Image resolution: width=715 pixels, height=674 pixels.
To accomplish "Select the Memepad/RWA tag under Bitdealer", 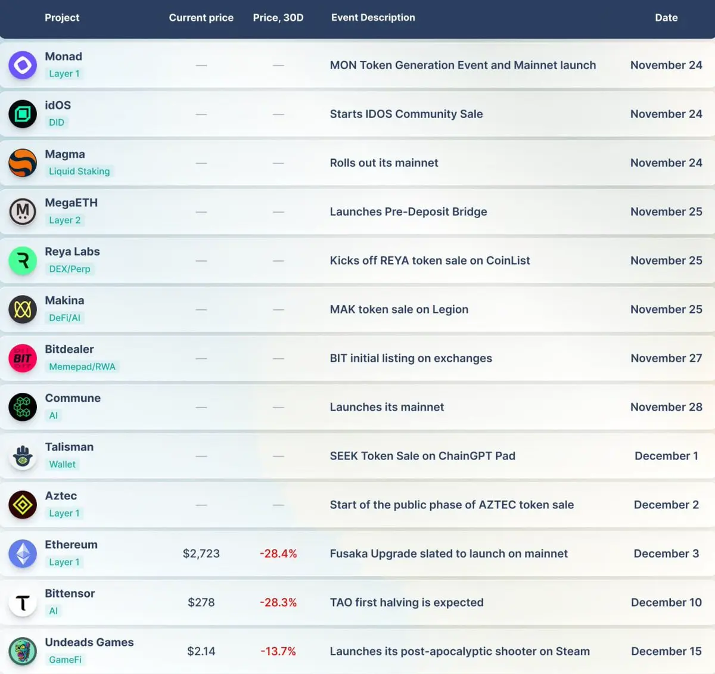I will coord(82,367).
